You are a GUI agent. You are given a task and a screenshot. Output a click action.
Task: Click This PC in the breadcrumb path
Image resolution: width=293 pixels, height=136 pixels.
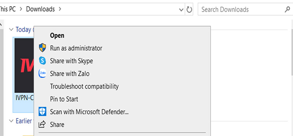[x=8, y=9]
